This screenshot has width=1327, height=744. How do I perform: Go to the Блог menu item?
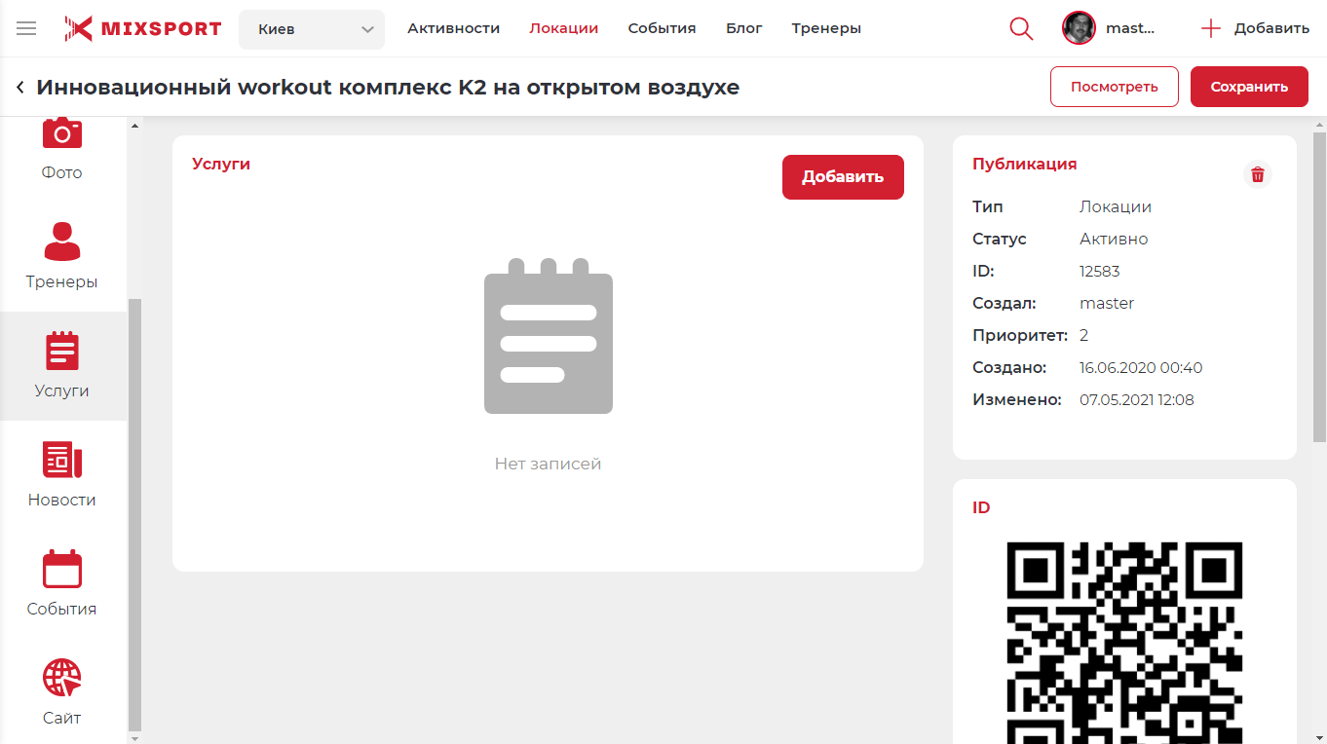(743, 29)
